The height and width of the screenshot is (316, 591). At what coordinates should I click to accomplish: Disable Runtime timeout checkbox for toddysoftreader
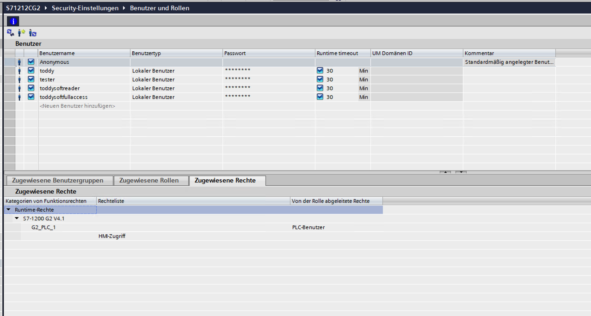click(320, 88)
